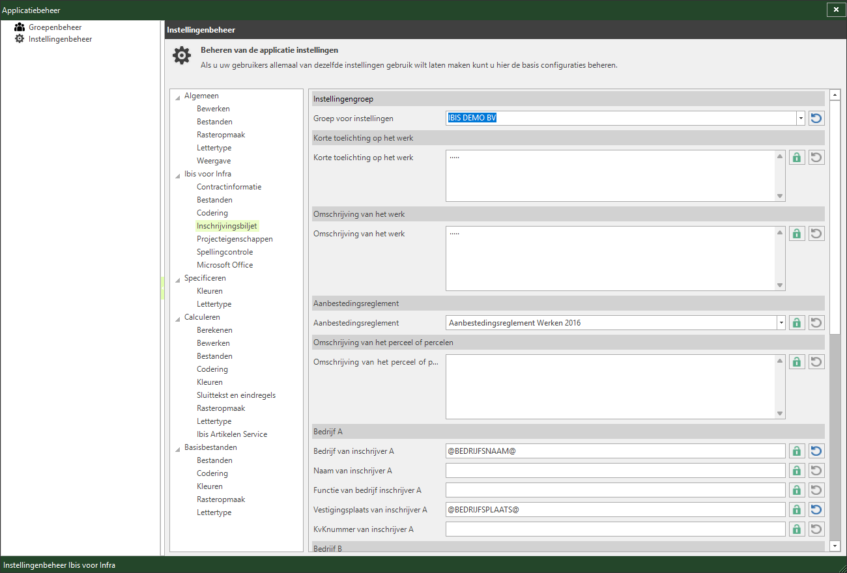847x573 pixels.
Task: Click the Groepenbeheer people icon
Action: coord(20,27)
